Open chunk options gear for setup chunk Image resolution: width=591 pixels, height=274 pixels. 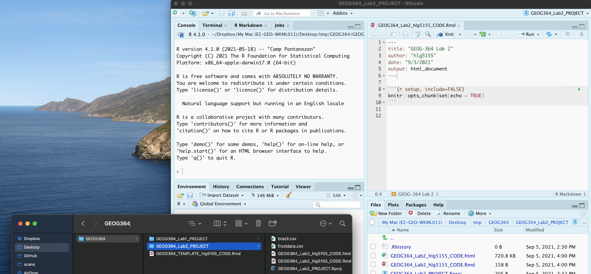point(570,89)
